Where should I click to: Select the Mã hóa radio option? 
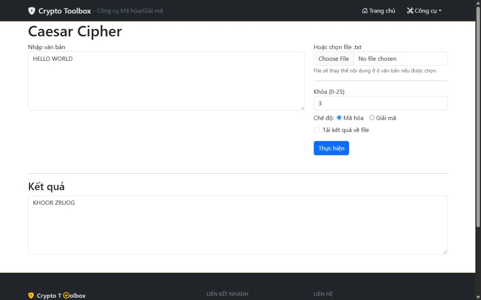[x=339, y=118]
